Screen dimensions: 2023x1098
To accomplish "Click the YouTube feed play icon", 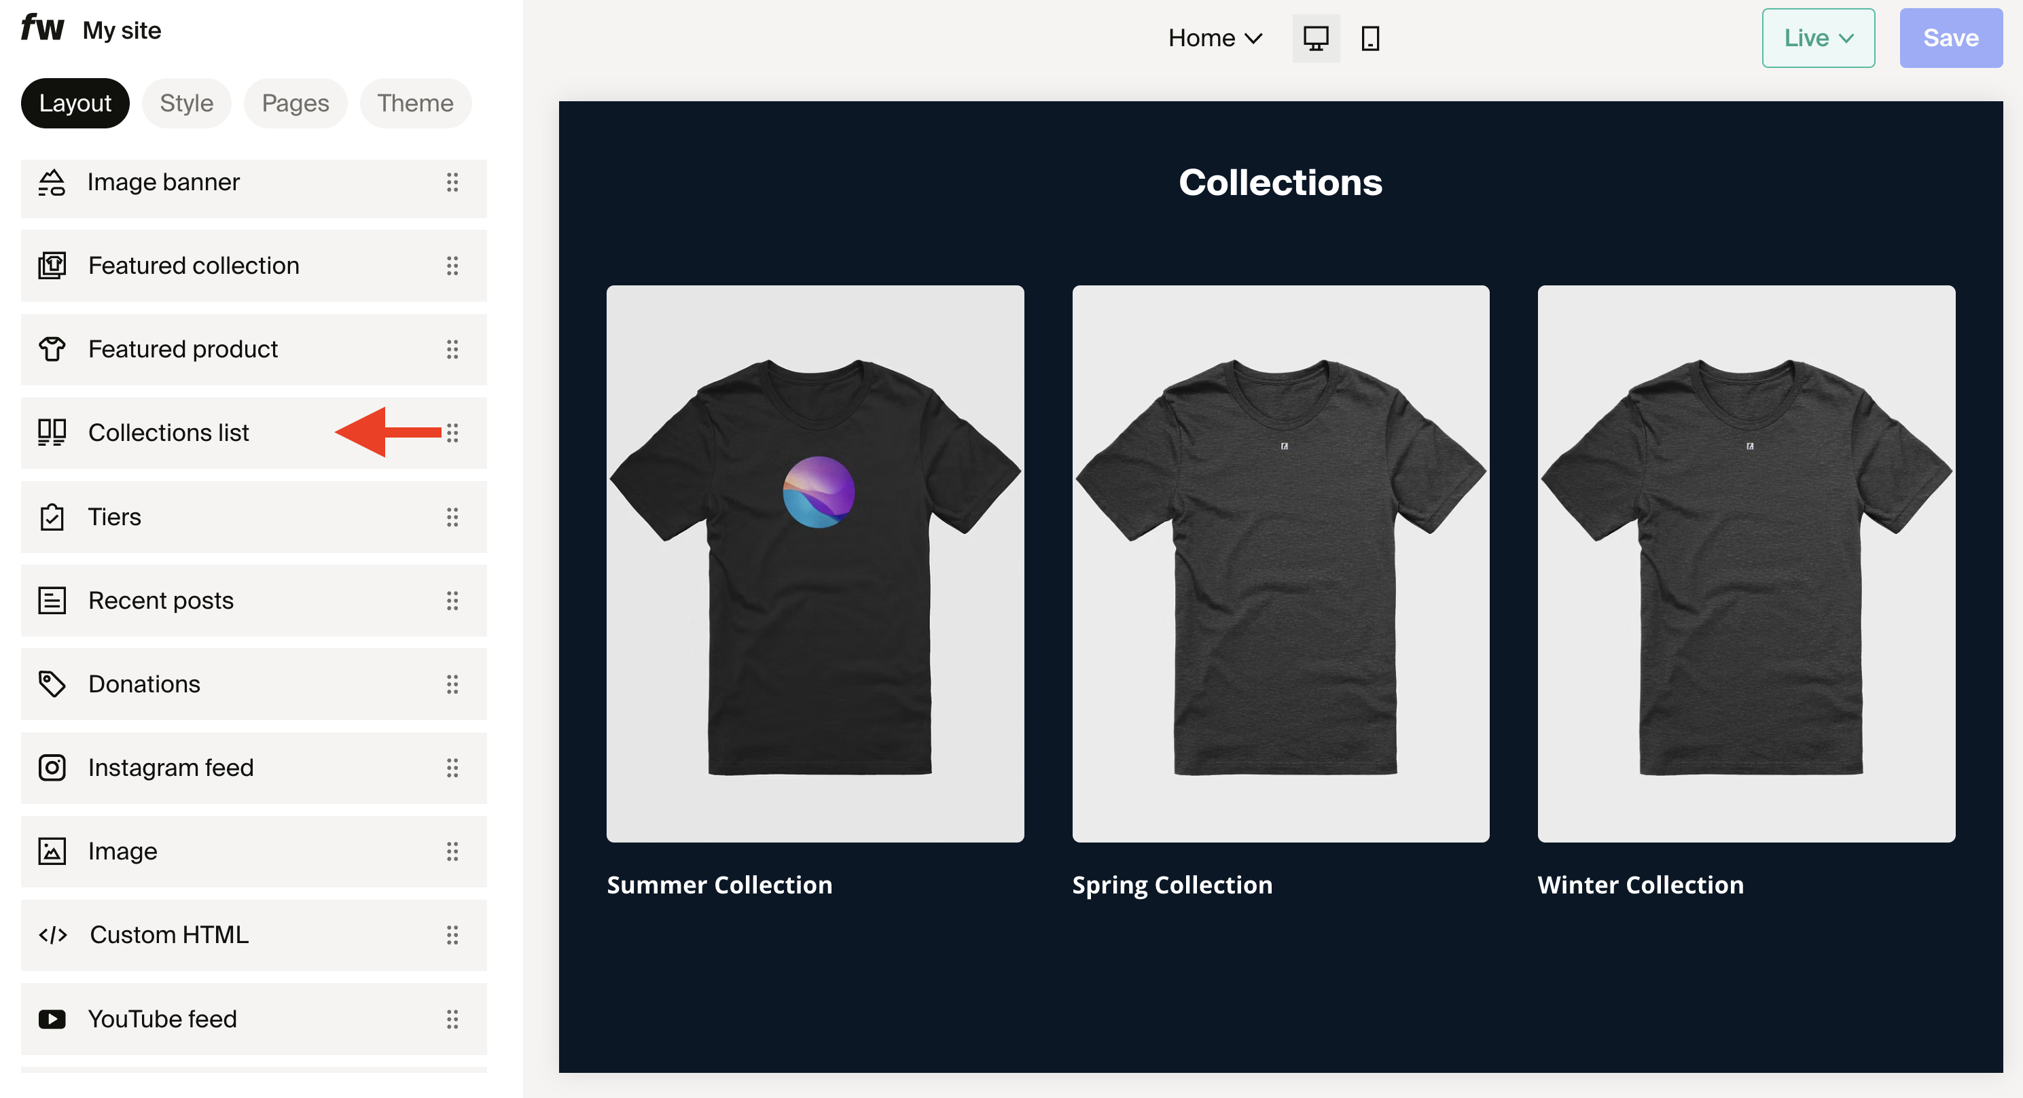I will pos(52,1019).
